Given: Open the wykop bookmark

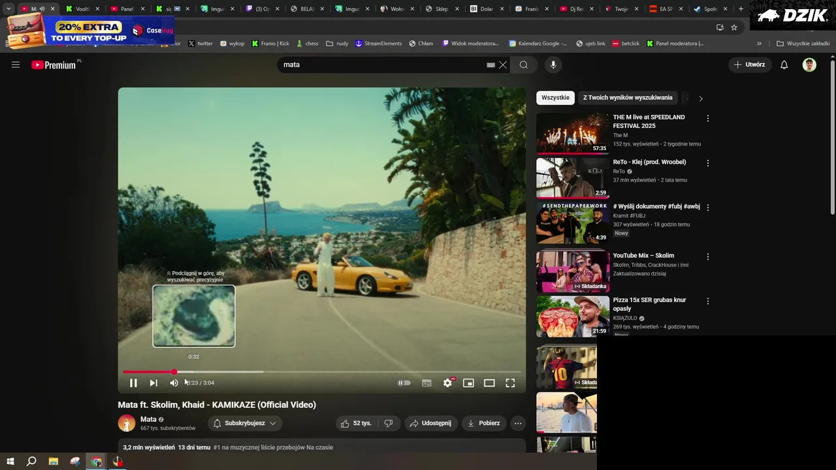Looking at the screenshot, I should [233, 44].
